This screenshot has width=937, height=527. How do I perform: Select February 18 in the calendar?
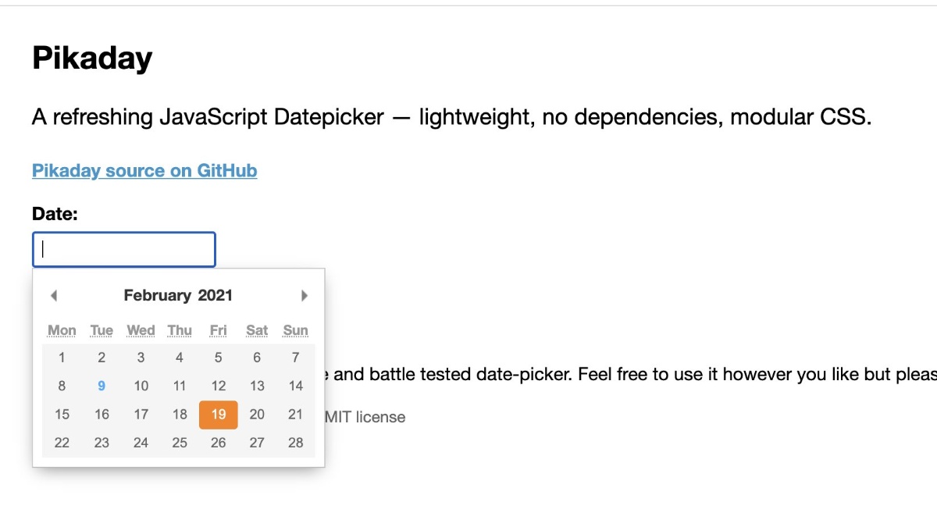coord(180,415)
